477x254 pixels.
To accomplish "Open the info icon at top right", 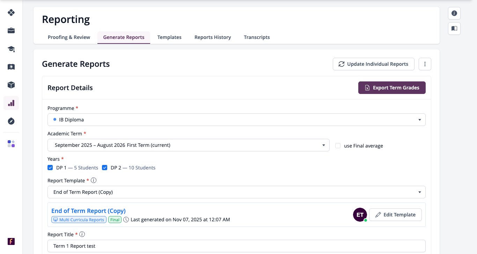I will (x=454, y=13).
